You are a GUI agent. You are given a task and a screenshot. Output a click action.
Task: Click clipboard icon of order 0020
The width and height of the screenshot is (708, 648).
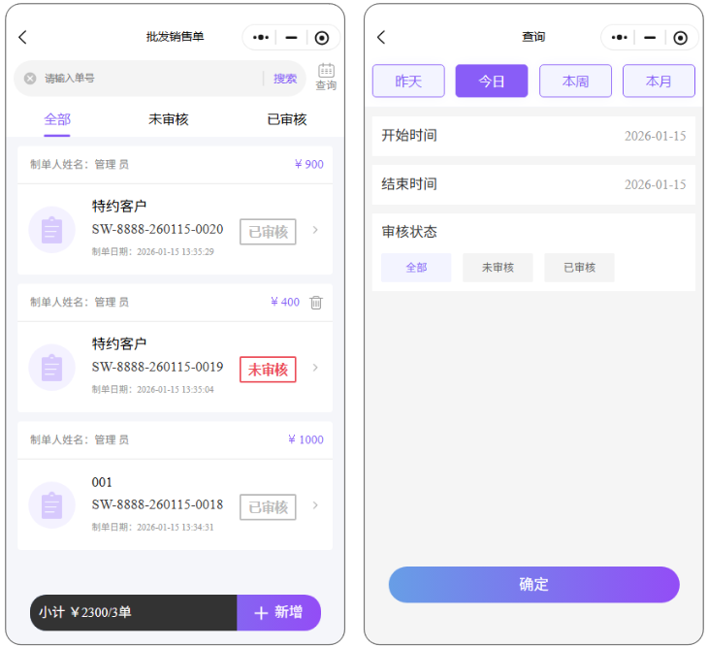51,230
